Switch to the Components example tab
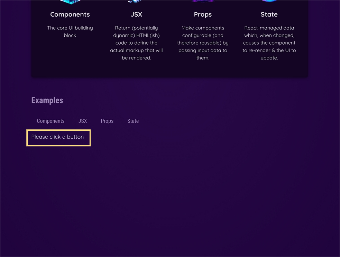Viewport: 340px width, 257px height. (50, 121)
